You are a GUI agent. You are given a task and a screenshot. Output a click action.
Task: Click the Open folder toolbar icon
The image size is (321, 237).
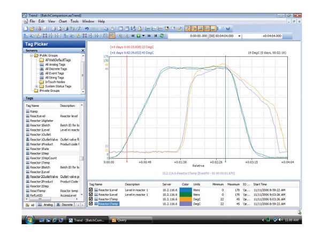[x=32, y=27]
